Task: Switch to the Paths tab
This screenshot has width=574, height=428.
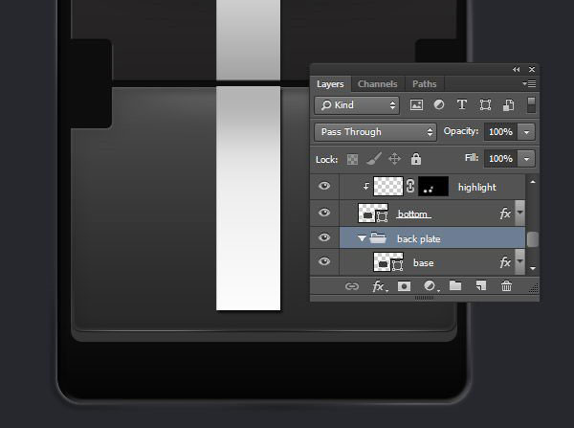Action: (424, 84)
